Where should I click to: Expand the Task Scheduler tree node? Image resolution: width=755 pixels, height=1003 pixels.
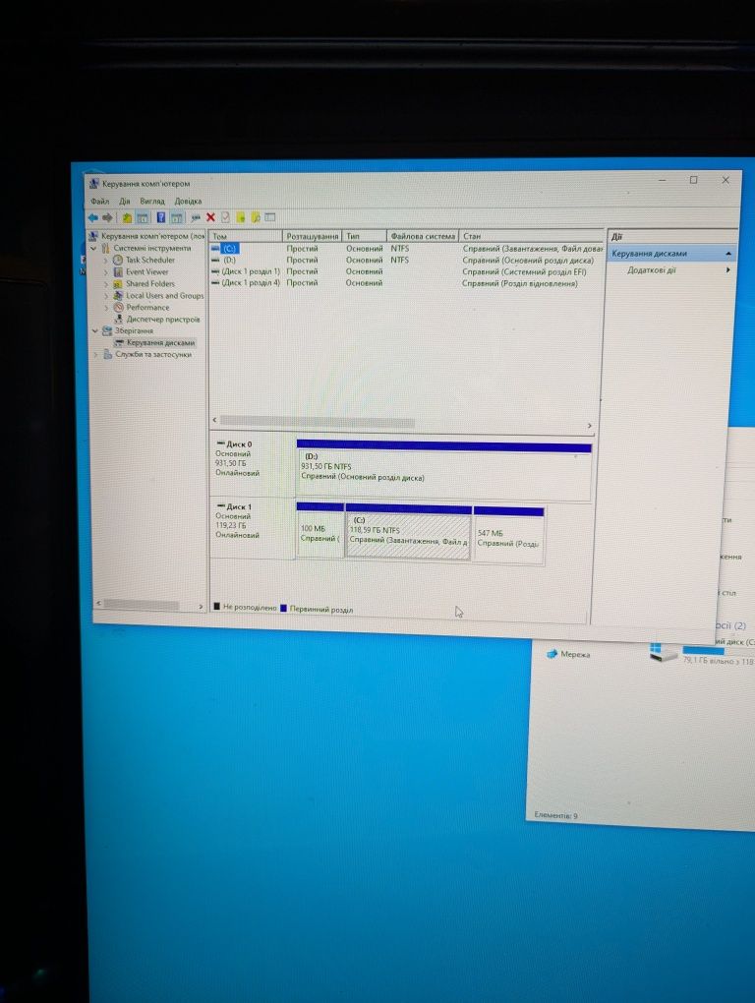click(x=106, y=261)
